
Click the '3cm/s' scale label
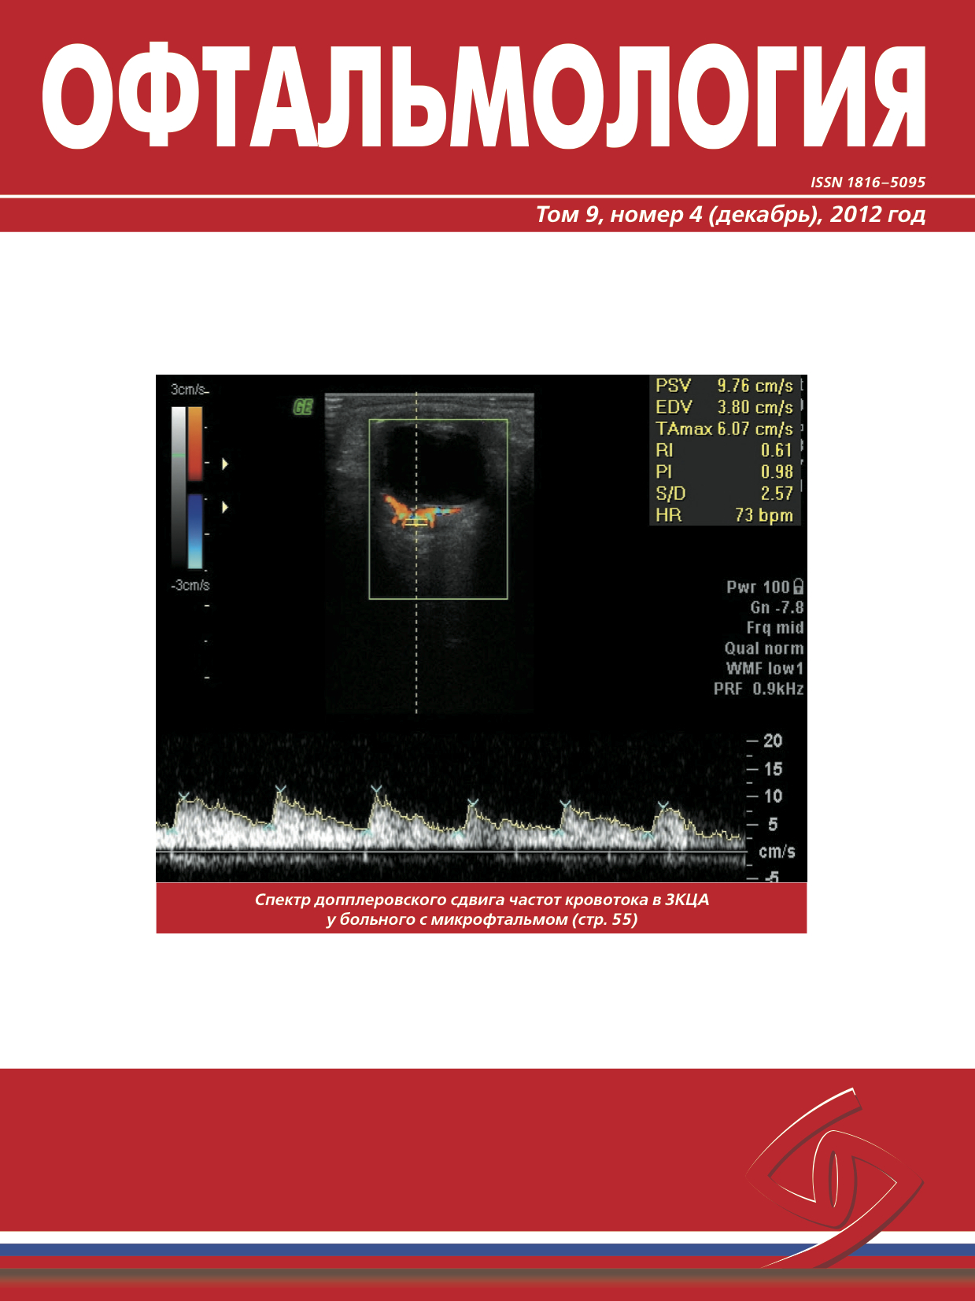[190, 389]
